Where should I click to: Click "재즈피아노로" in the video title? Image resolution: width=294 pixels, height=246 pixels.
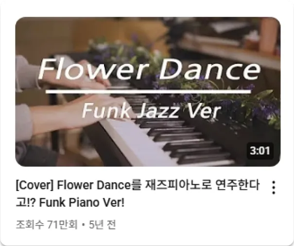pos(178,185)
